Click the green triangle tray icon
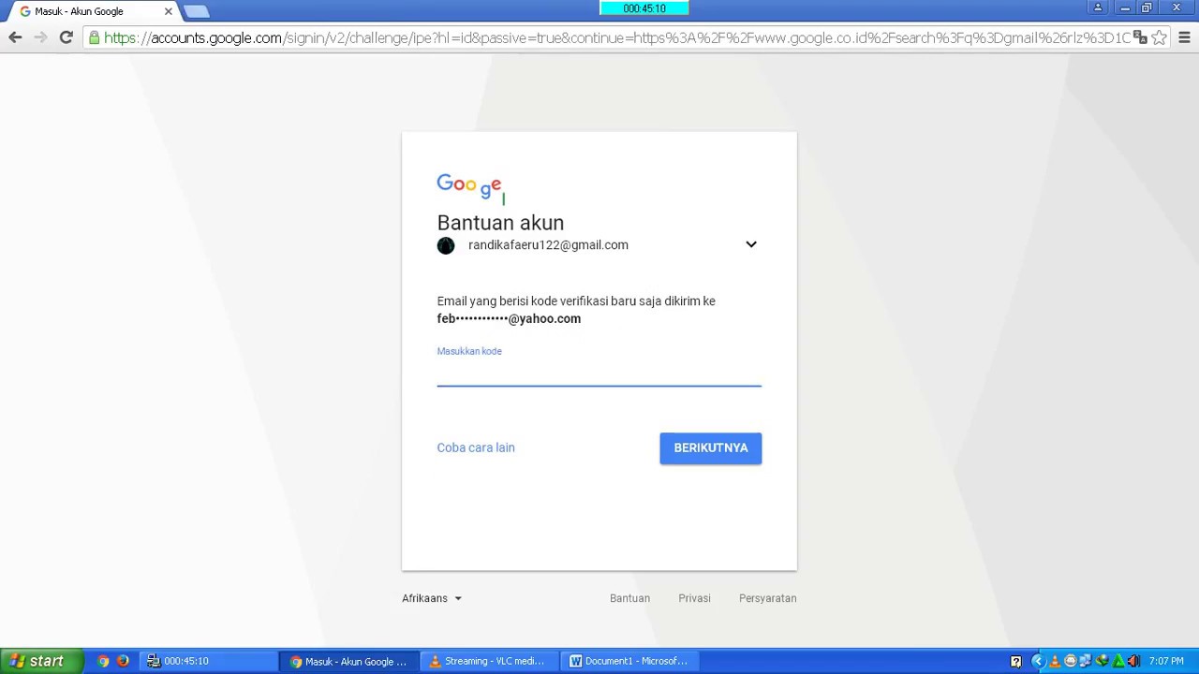 pos(1118,661)
